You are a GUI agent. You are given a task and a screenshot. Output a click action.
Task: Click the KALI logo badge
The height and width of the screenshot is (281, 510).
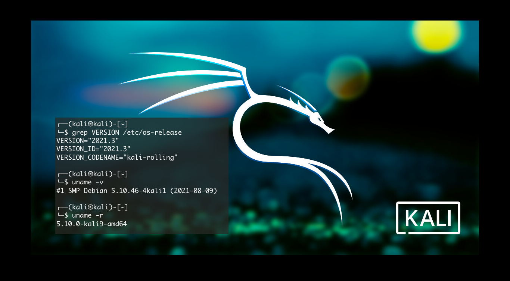pyautogui.click(x=428, y=218)
